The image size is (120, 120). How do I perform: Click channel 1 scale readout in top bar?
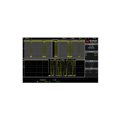point(27,38)
